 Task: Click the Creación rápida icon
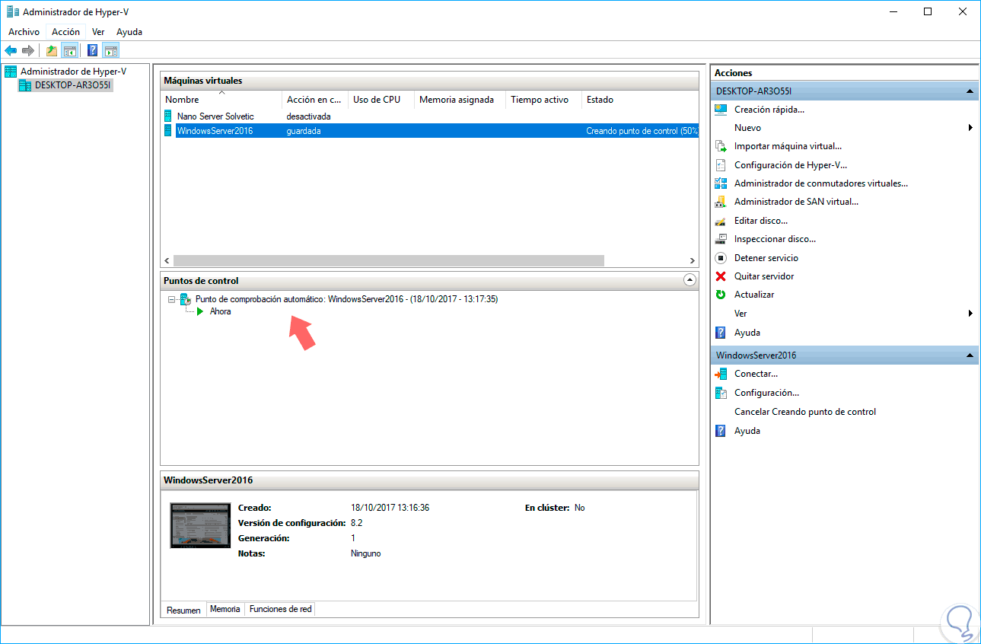point(721,110)
